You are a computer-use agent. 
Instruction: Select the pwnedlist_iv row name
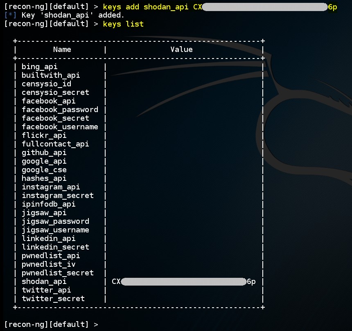pyautogui.click(x=48, y=264)
